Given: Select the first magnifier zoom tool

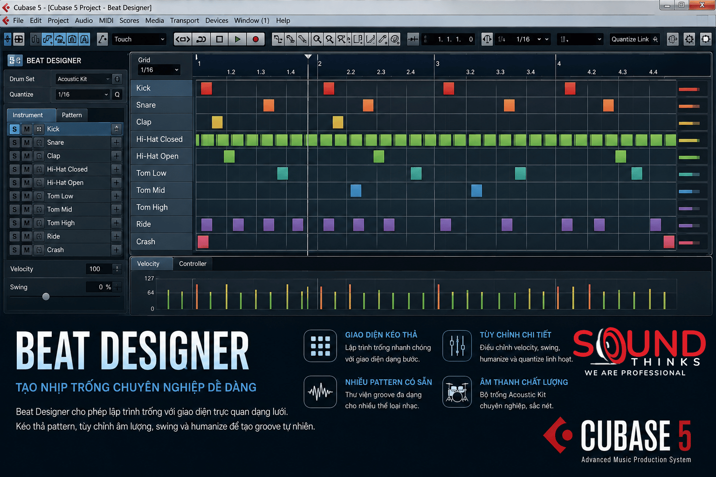Looking at the screenshot, I should tap(317, 39).
